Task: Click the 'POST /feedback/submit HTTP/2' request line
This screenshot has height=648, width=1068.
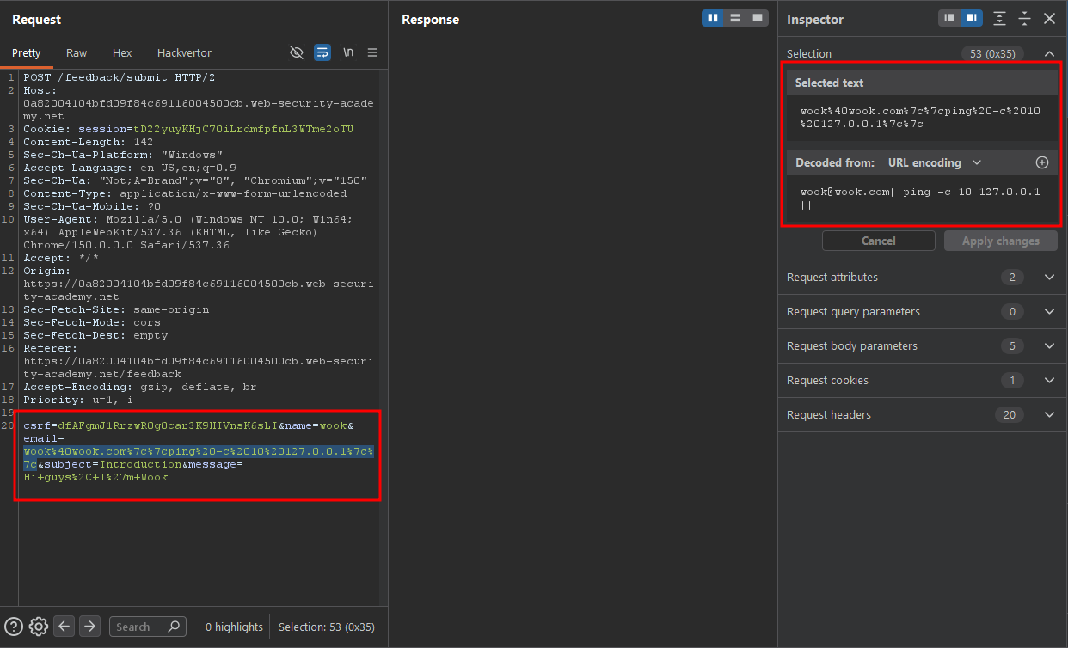Action: (x=120, y=77)
